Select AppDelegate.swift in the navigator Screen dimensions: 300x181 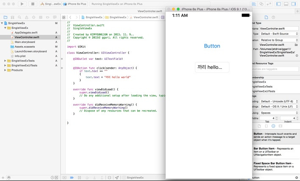30,33
